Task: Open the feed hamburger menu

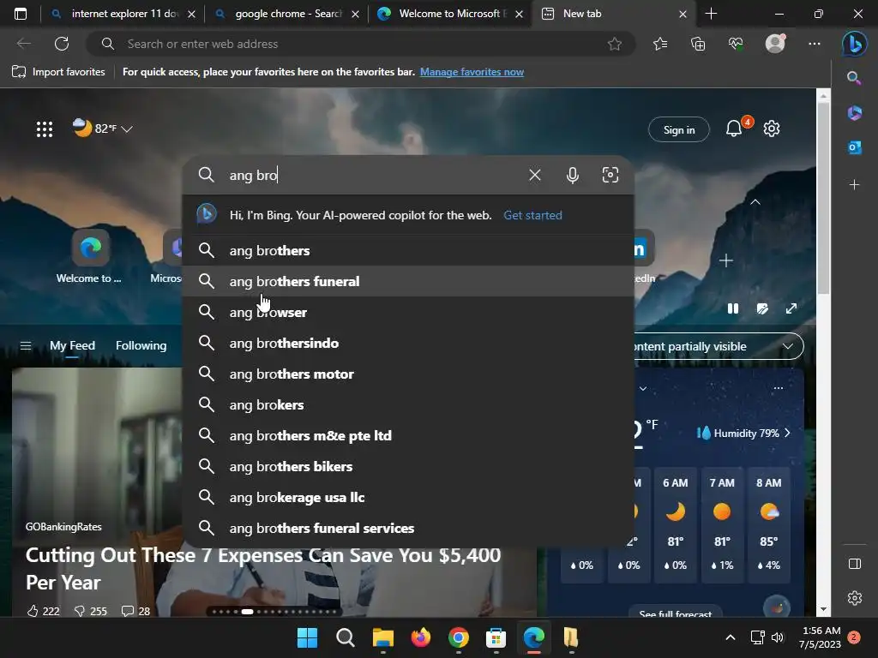Action: (26, 346)
